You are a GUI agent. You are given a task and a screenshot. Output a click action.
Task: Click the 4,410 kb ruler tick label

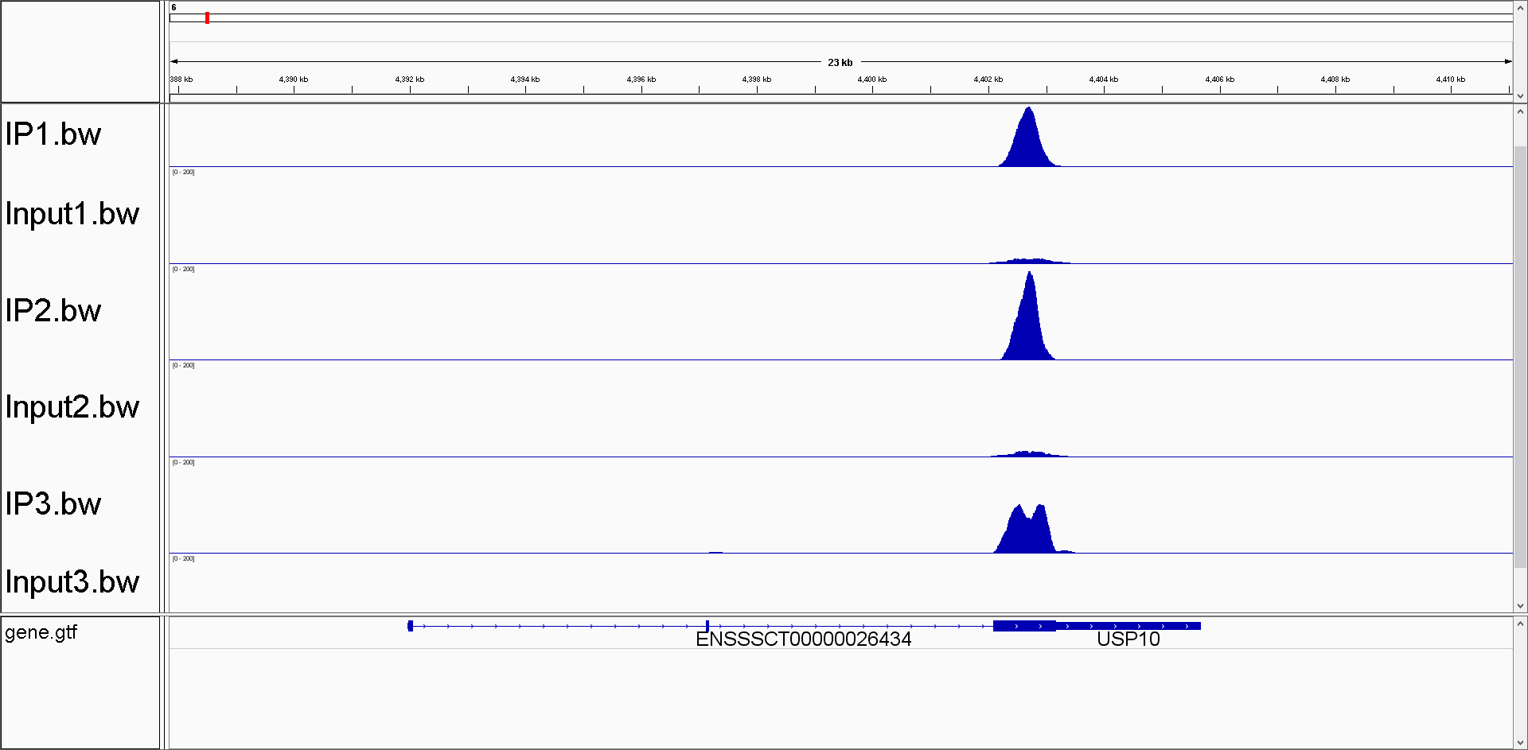(x=1451, y=80)
